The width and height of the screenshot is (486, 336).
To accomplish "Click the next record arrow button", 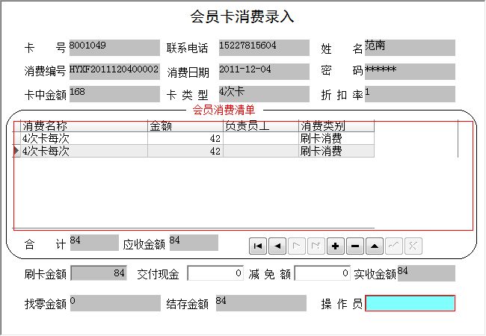I will [297, 246].
